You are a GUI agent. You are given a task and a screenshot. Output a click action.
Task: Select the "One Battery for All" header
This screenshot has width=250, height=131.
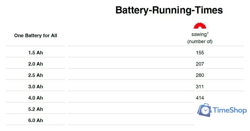point(36,36)
